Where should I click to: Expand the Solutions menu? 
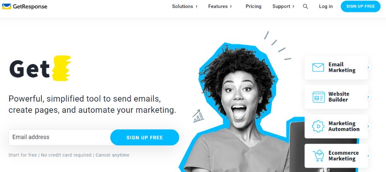pyautogui.click(x=185, y=6)
